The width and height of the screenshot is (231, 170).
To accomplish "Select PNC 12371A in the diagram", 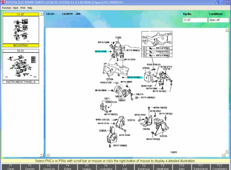I will point(166,69).
